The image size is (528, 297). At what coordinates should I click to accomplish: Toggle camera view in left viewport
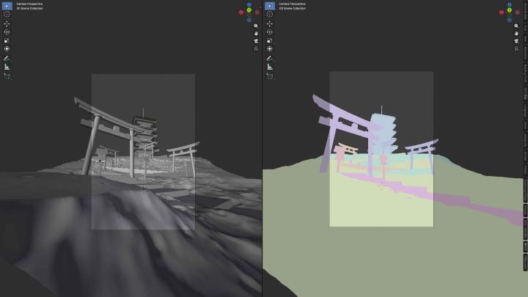[x=256, y=41]
